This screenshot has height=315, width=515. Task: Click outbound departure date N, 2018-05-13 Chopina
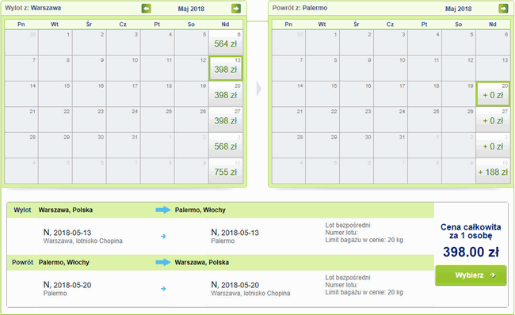[x=67, y=233]
